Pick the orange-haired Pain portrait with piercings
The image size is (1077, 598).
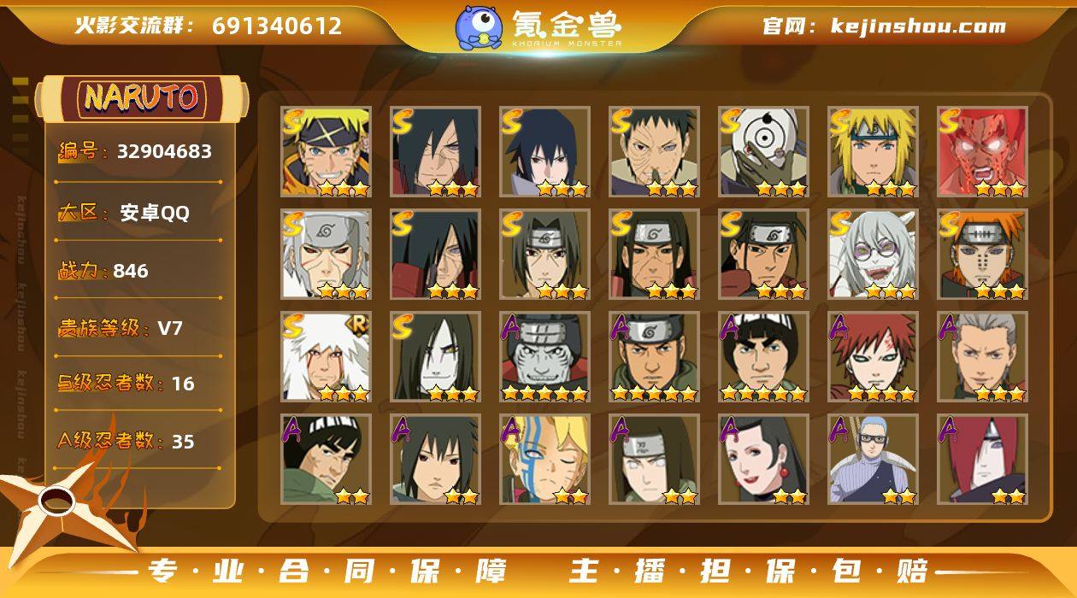pyautogui.click(x=982, y=255)
